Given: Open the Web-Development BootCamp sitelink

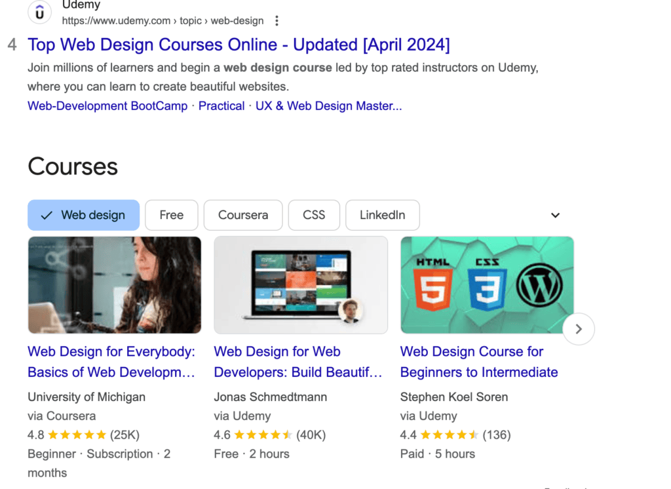Looking at the screenshot, I should click(x=107, y=106).
